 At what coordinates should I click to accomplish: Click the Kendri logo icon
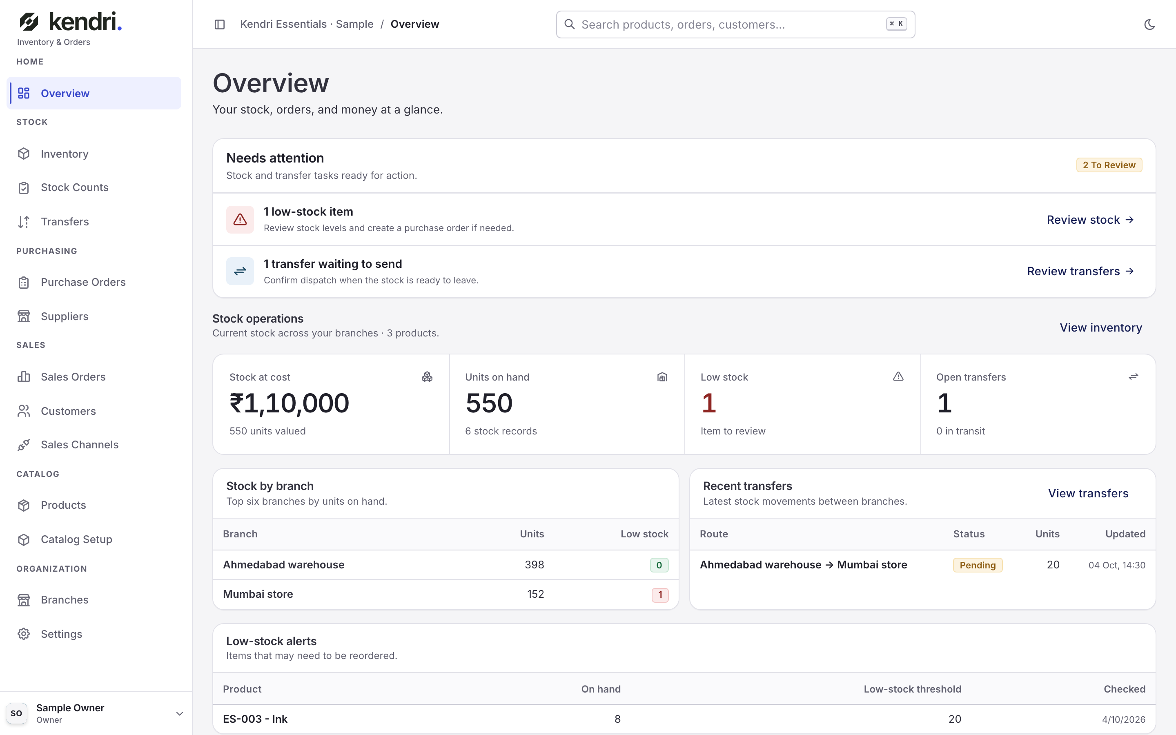click(x=29, y=21)
